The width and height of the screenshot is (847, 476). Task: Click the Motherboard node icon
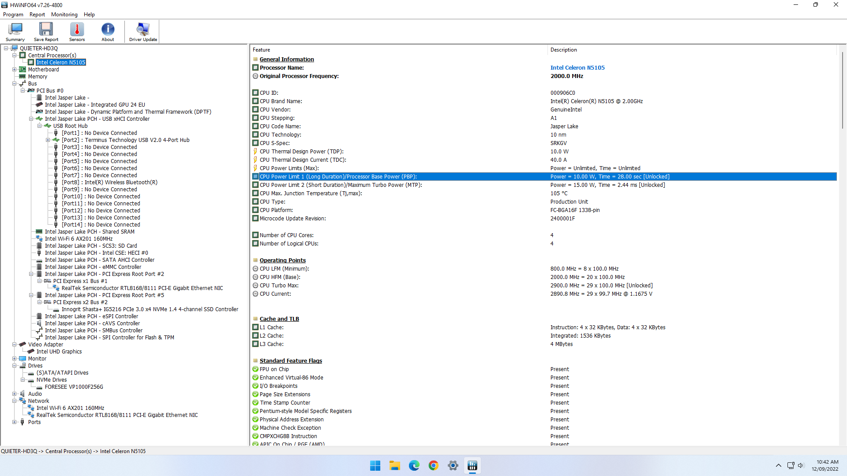click(22, 70)
